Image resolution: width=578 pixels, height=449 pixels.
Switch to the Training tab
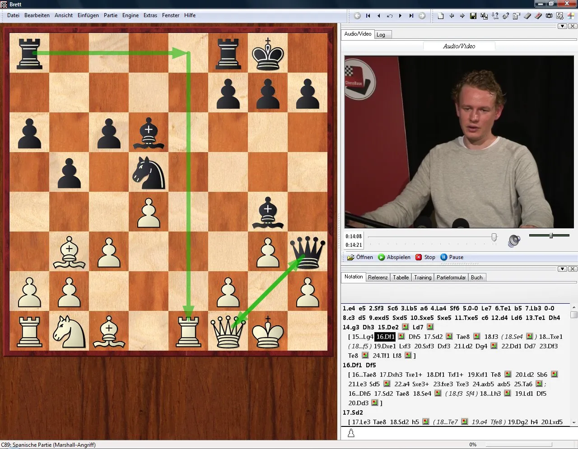tap(423, 278)
